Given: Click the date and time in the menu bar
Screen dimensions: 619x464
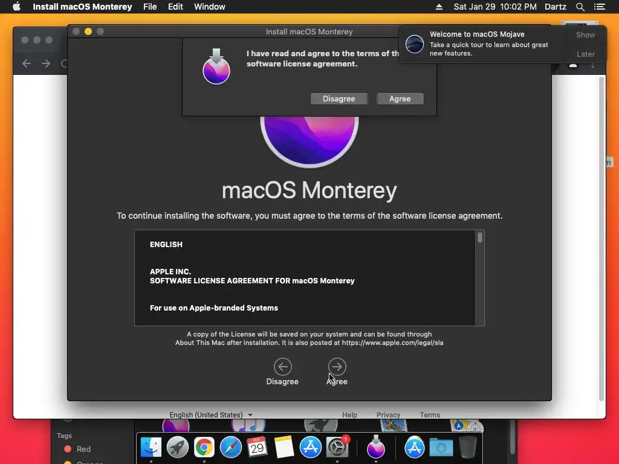Looking at the screenshot, I should click(x=495, y=7).
